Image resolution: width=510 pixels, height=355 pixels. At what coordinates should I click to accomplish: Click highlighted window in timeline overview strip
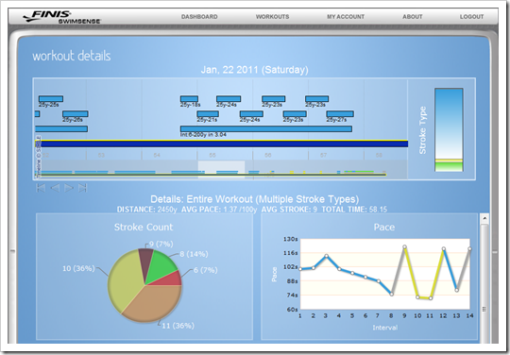(x=222, y=169)
